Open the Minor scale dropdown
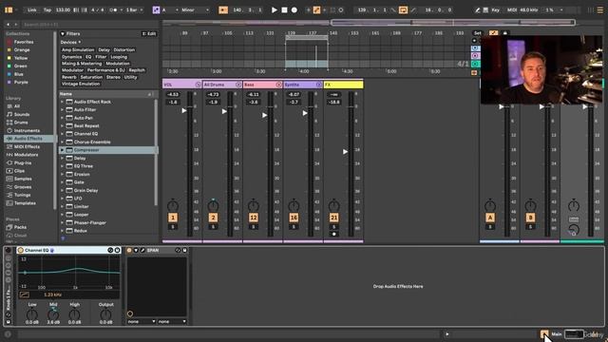 (x=195, y=9)
